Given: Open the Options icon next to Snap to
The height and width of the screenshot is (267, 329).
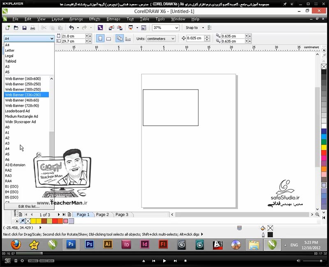Looking at the screenshot, I should 209,28.
